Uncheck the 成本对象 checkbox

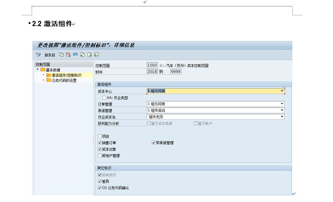[100, 149]
